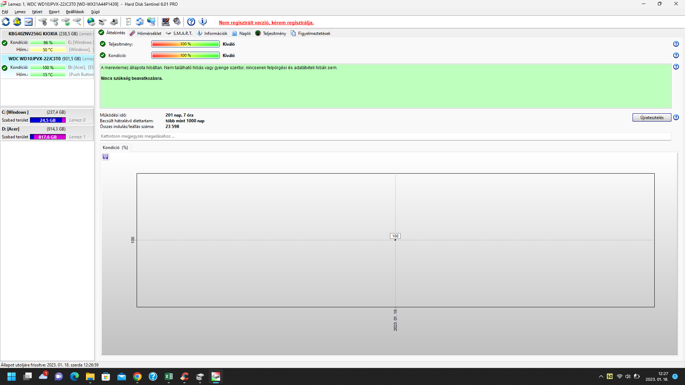Click the comment field Kattintson megjegyzés megadásához
685x385 pixels.
tap(385, 136)
